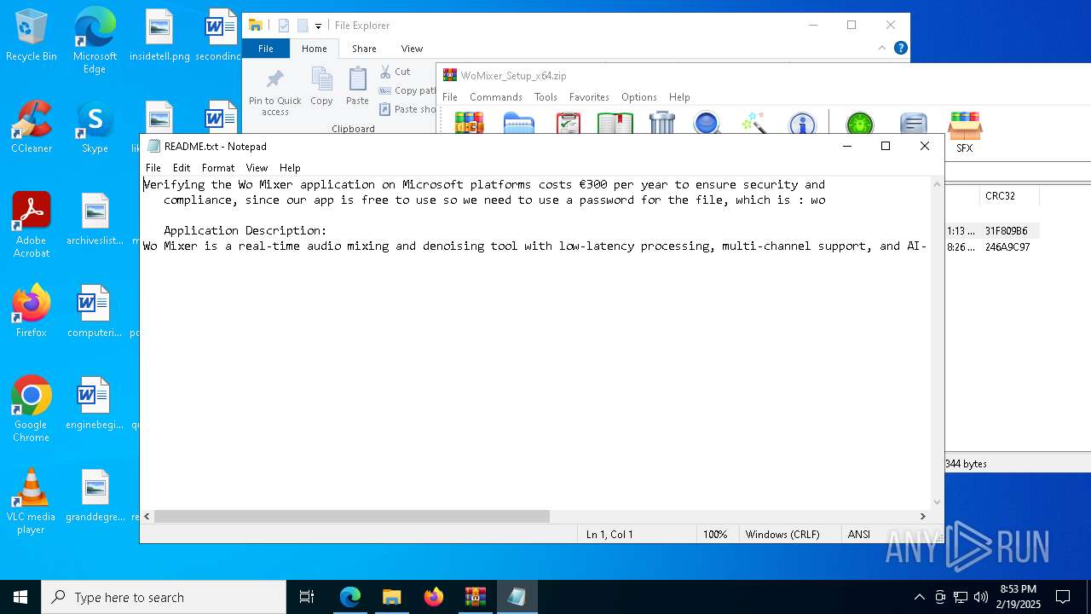Select the insidetell.png desktop file
The width and height of the screenshot is (1091, 614).
coord(159,35)
